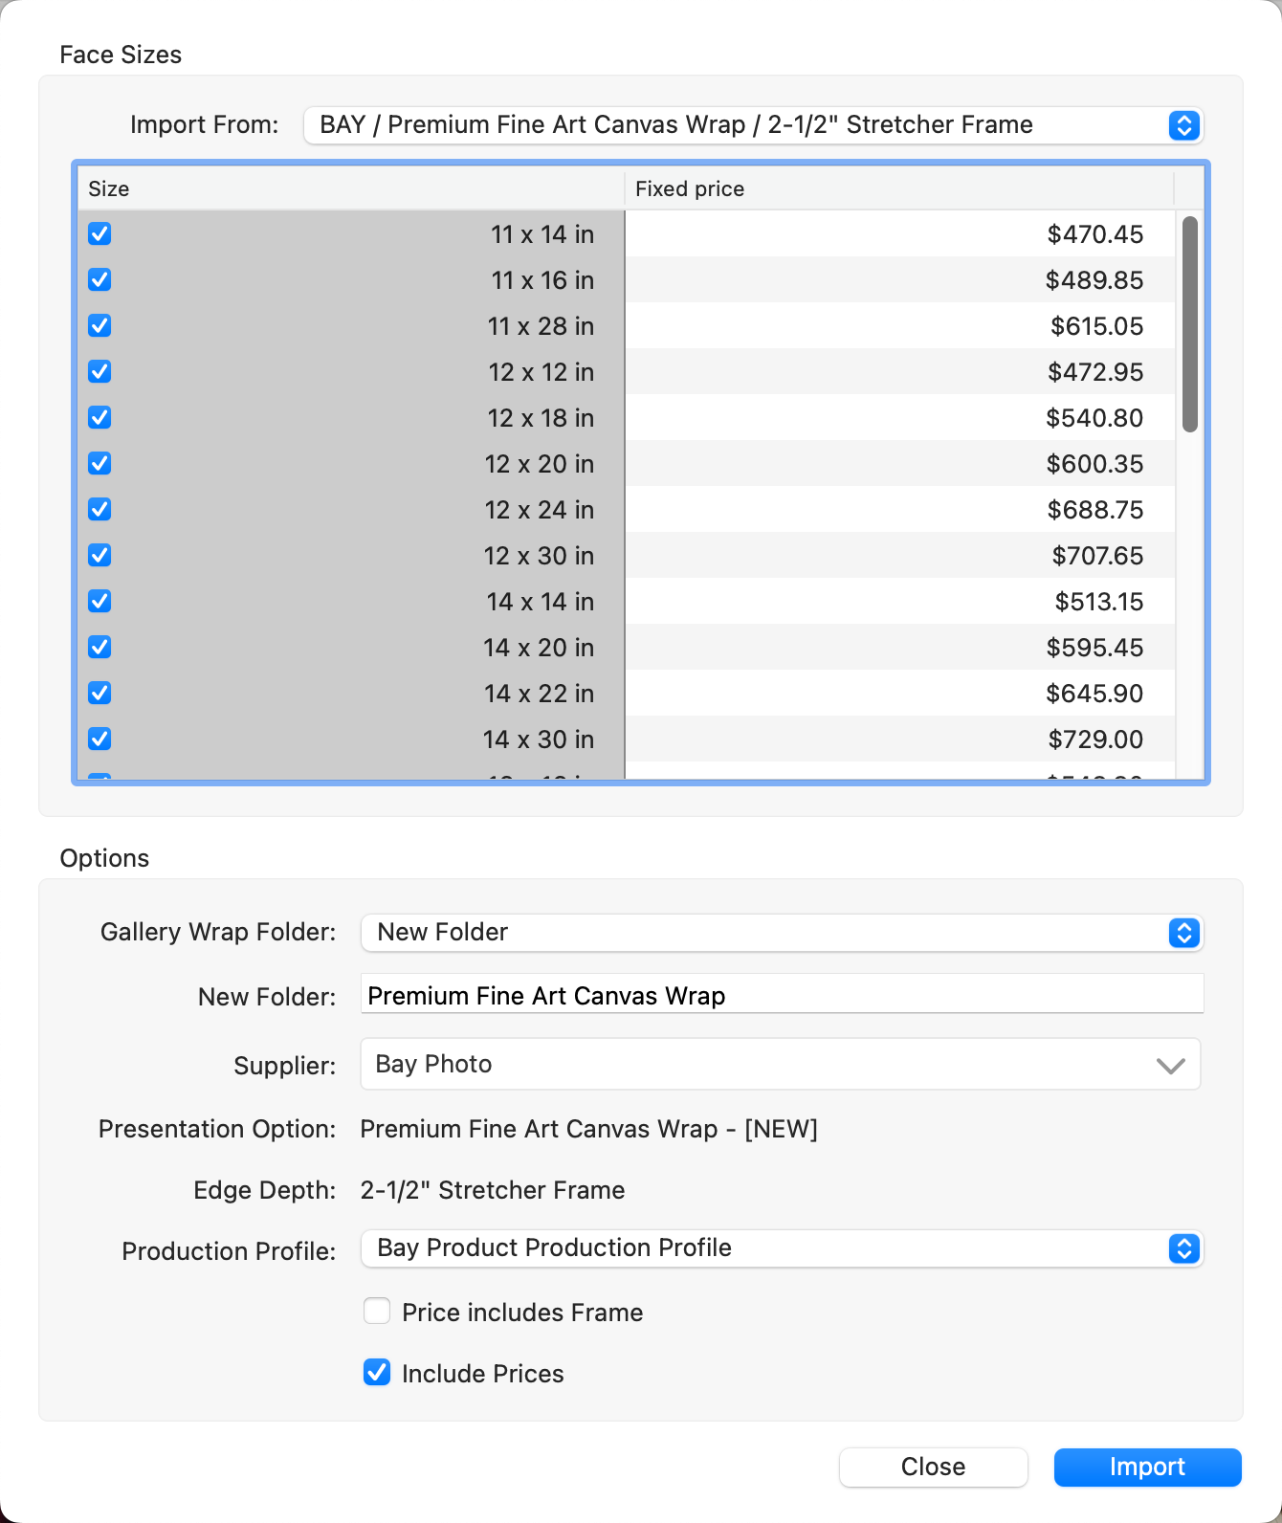Click the Import button
Screen dimensions: 1282x1523
1147,1467
